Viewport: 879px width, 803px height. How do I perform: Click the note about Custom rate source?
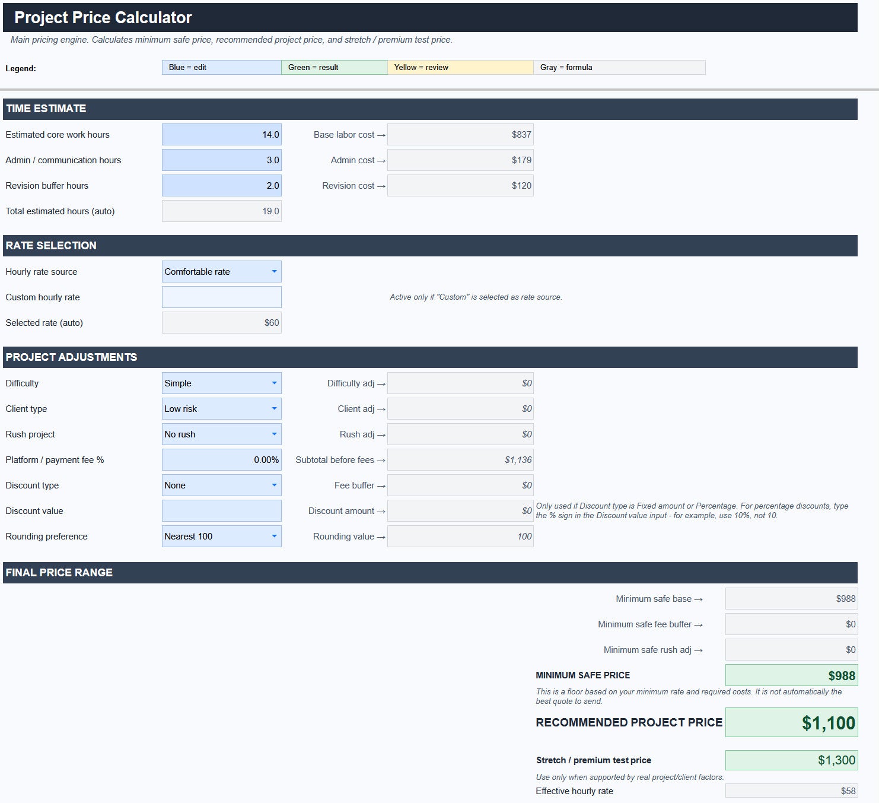476,297
